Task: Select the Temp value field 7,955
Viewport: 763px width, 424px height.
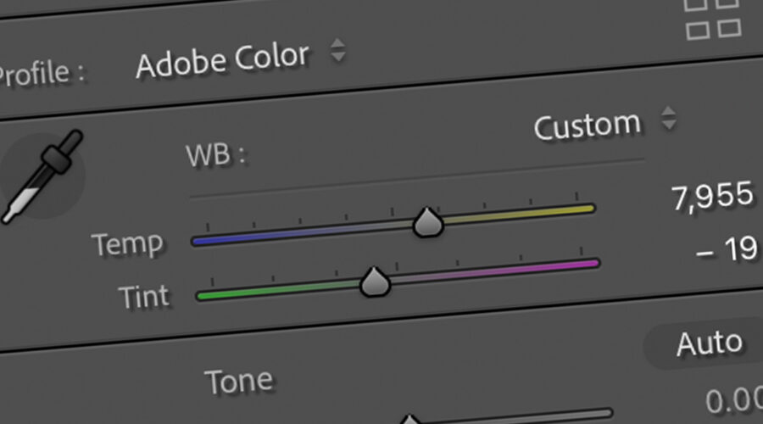Action: 712,198
